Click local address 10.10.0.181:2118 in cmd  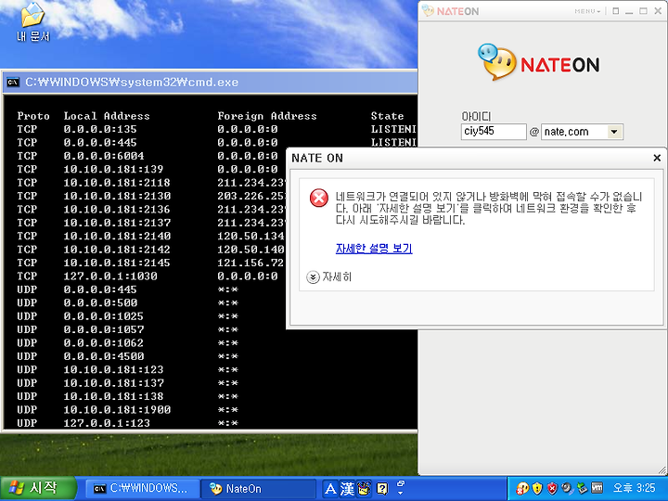coord(117,183)
